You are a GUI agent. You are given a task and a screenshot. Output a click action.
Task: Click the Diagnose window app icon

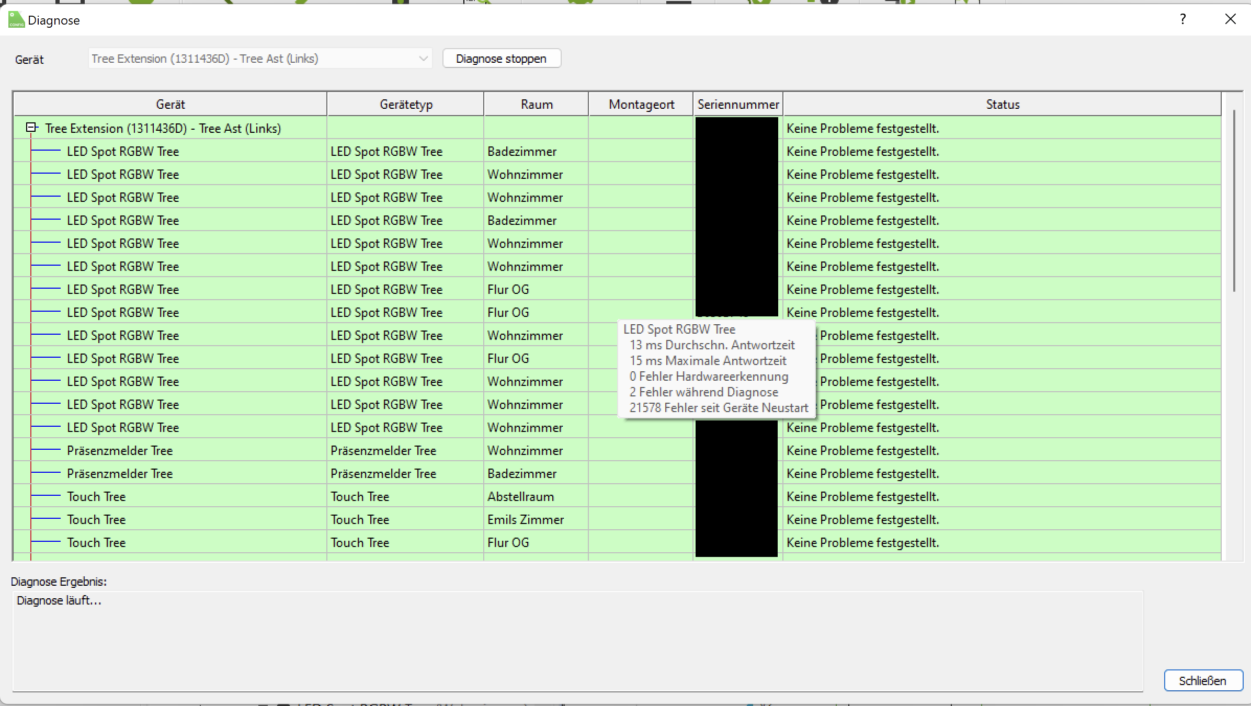pos(16,20)
